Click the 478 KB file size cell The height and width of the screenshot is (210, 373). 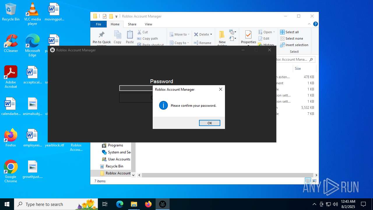point(309,77)
